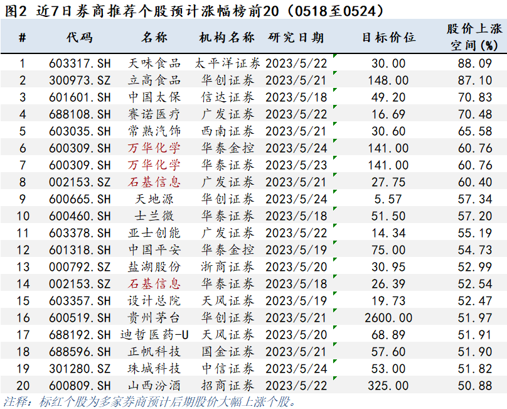Click stock name 中国平安
507x409 pixels.
point(154,250)
